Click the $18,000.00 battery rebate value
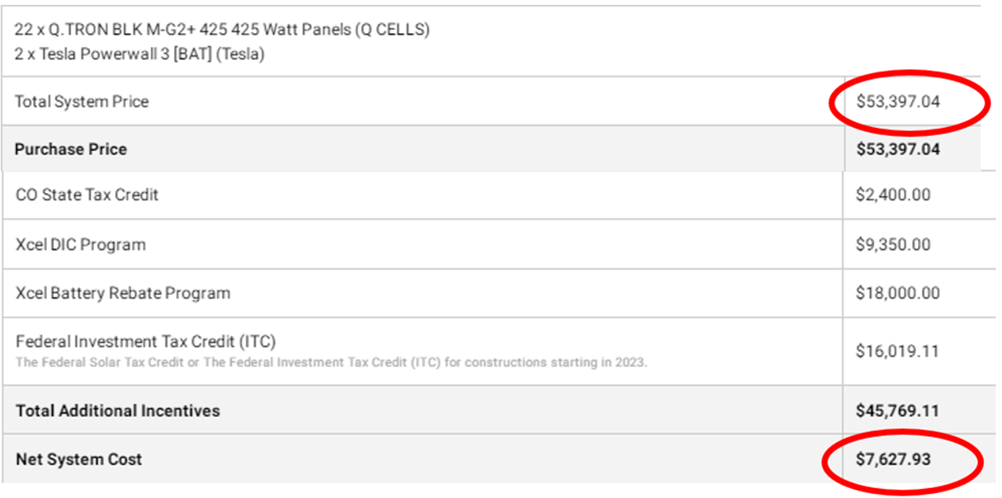The height and width of the screenshot is (498, 1002). point(897,293)
